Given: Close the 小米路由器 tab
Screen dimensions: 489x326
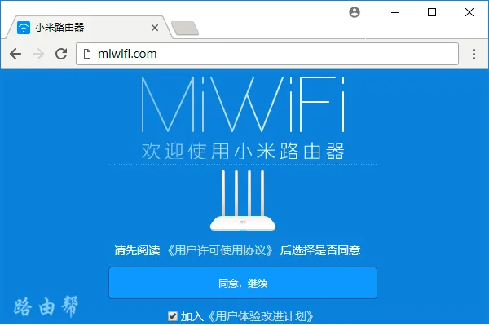Looking at the screenshot, I should point(155,28).
